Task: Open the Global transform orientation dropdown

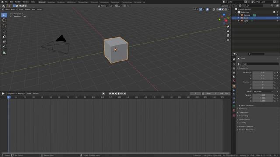Action: click(103, 6)
